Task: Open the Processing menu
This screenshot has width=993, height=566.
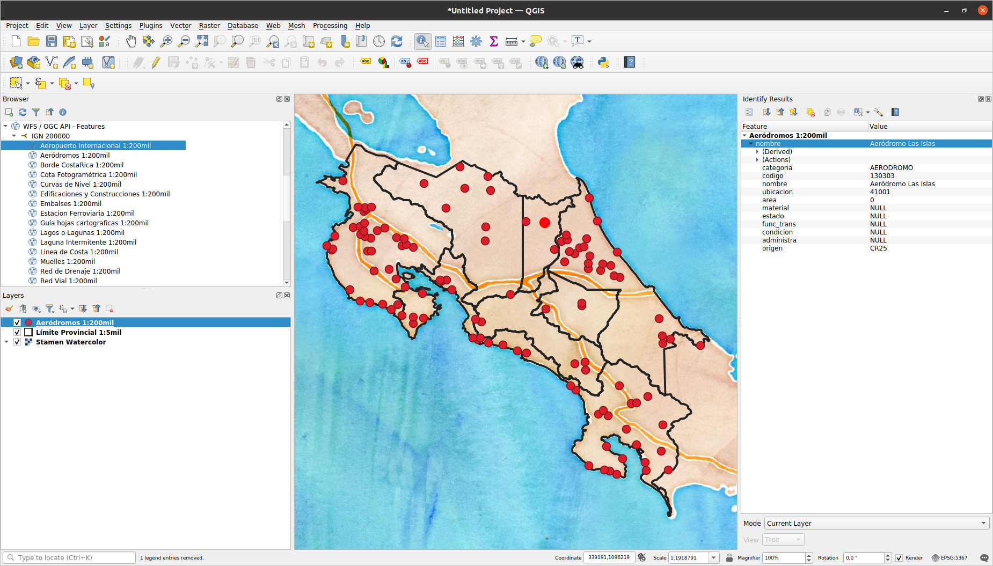Action: coord(330,25)
